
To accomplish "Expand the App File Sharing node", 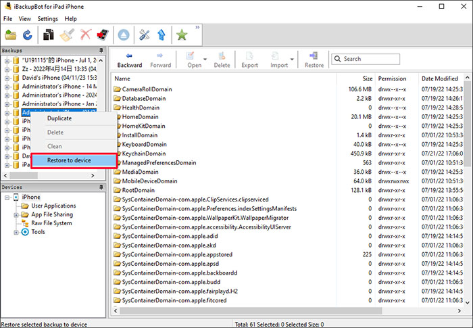I will pos(16,214).
